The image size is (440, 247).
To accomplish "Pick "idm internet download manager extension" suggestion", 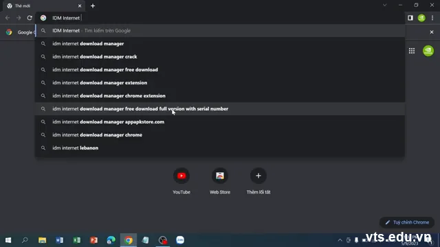I will coord(220,82).
